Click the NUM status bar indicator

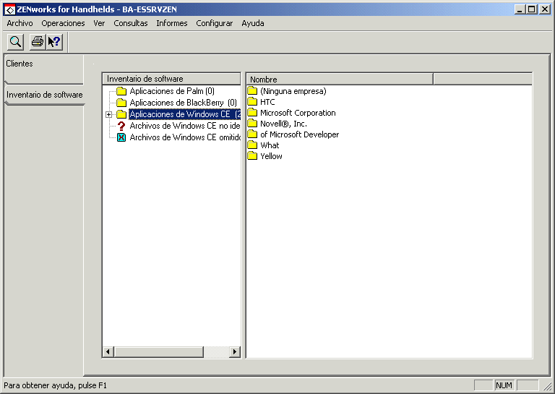point(504,385)
